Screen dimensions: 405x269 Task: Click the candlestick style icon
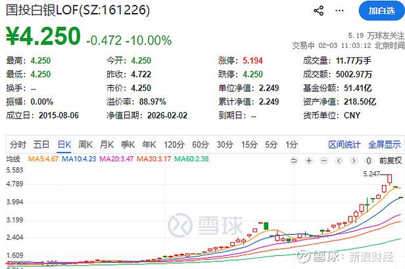point(369,161)
